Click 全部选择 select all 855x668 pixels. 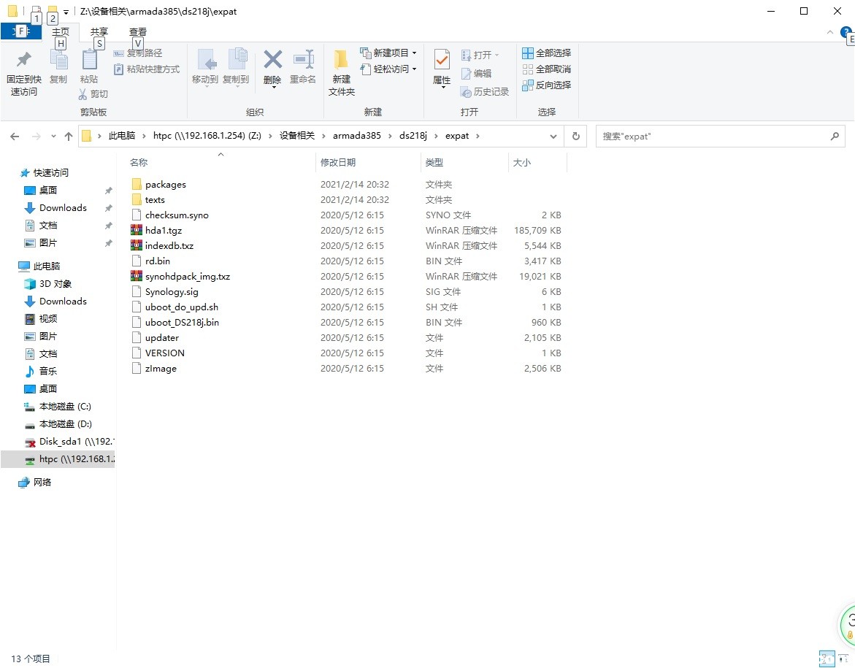[x=546, y=53]
